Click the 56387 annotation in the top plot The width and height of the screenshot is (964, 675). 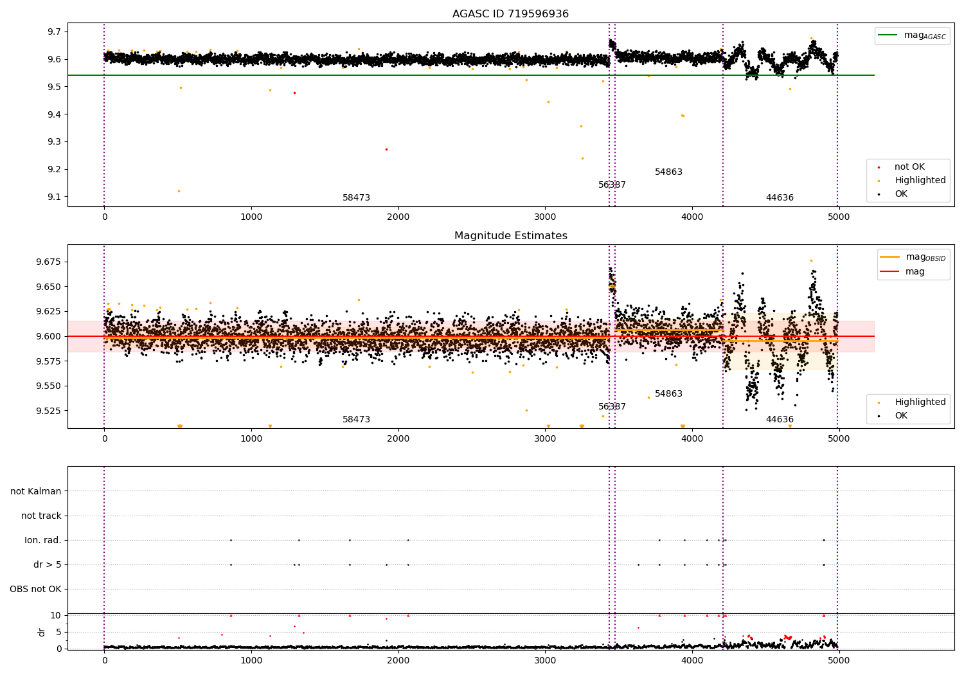(612, 185)
